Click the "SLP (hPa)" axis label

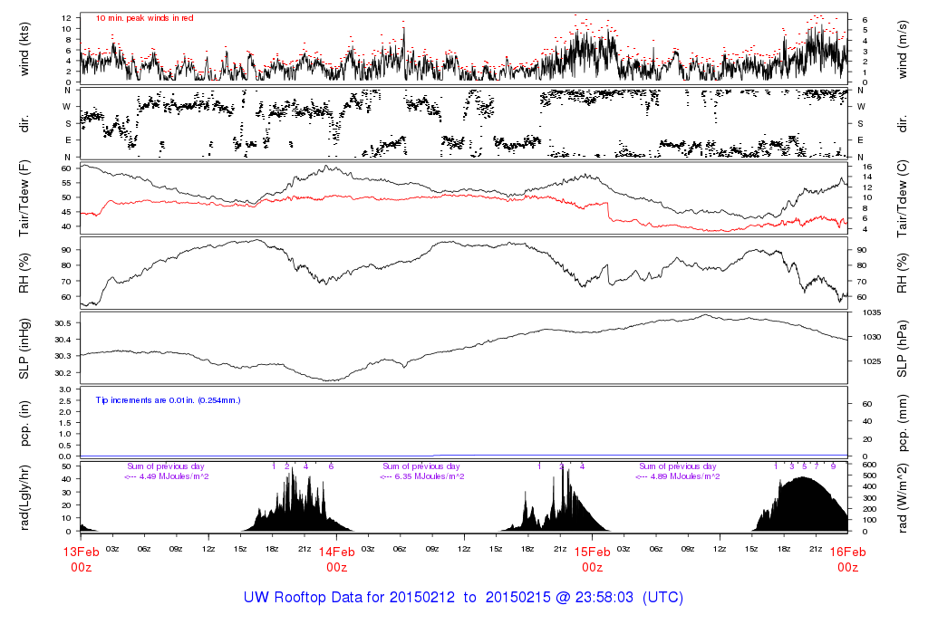(903, 348)
